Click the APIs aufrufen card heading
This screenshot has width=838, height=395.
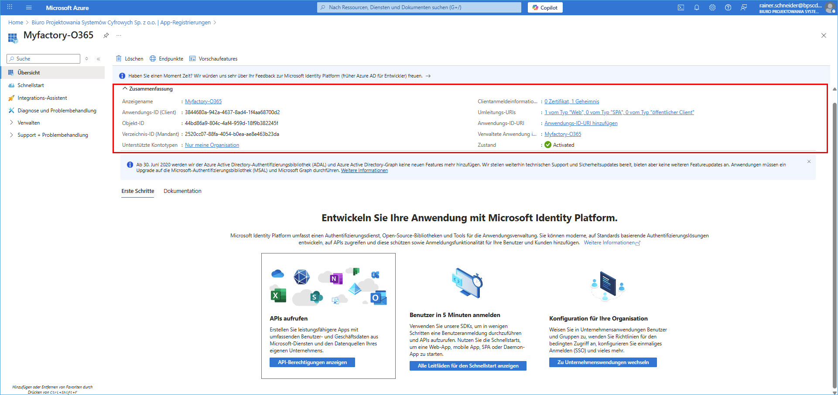click(289, 318)
